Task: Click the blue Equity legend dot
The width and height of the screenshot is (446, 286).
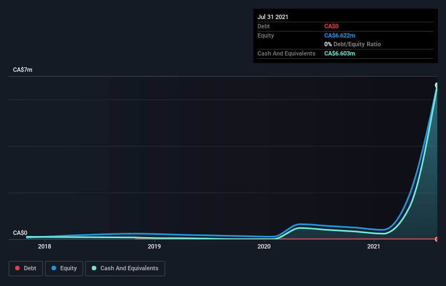Action: [x=54, y=268]
